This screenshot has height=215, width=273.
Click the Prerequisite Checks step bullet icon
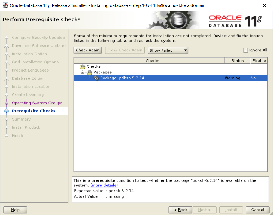pyautogui.click(x=7, y=111)
